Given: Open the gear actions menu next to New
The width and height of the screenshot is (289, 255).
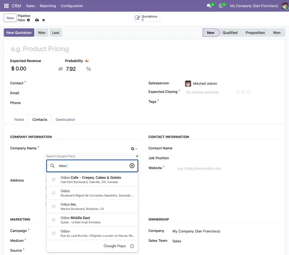Looking at the screenshot, I should click(x=29, y=20).
